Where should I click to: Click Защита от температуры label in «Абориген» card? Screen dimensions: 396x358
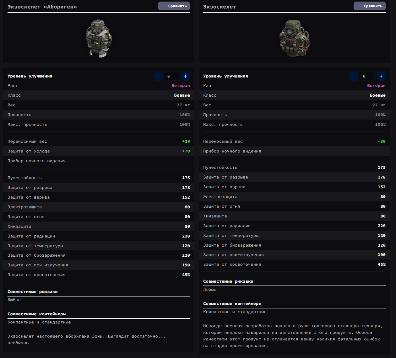[35, 246]
